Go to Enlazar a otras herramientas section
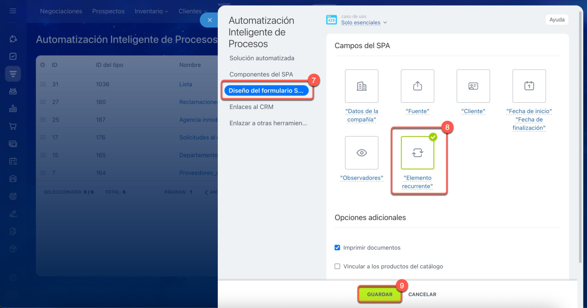 (x=268, y=123)
